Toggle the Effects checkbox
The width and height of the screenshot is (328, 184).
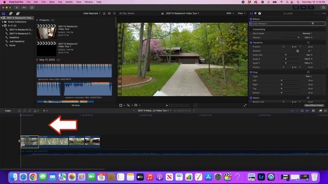coord(251,19)
